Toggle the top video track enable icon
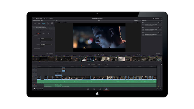 click(x=35, y=68)
